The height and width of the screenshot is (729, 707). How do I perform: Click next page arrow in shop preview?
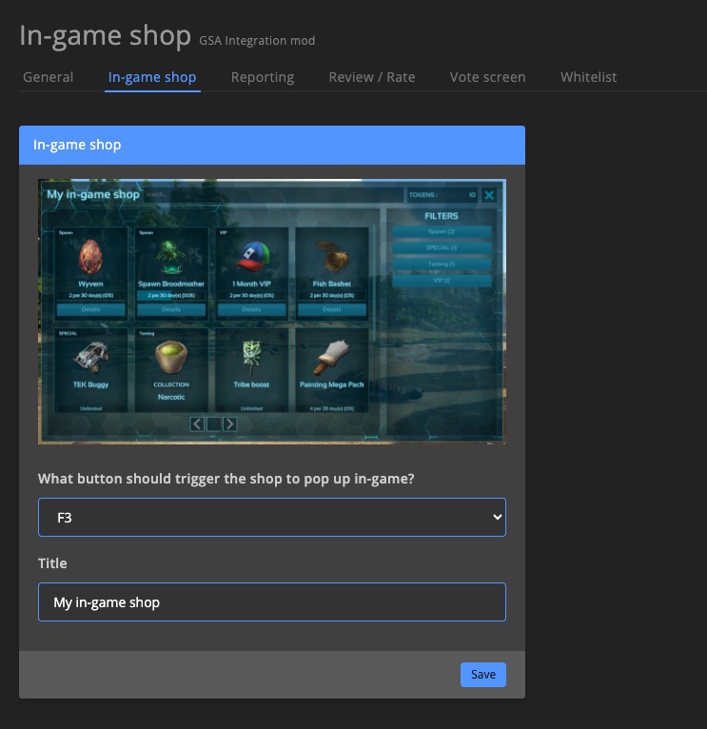click(x=229, y=424)
